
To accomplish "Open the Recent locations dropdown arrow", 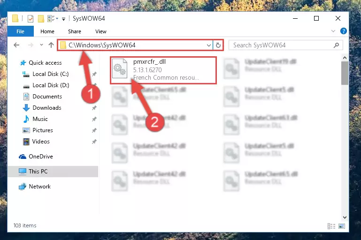I will click(41, 45).
